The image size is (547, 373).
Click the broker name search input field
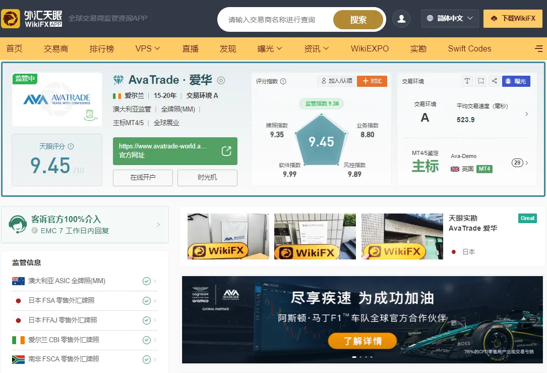click(x=275, y=20)
